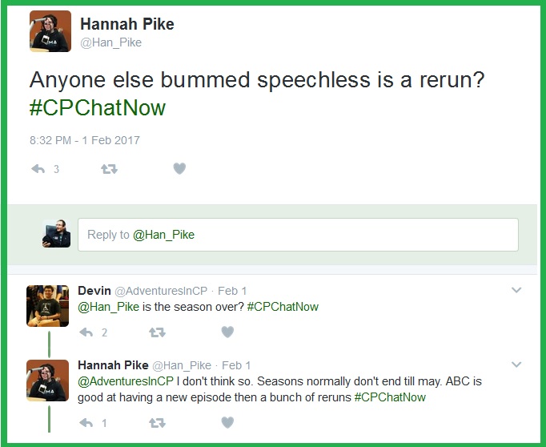Retweet the main speechless rerun tweet
Viewport: 546px width, 447px height.
pyautogui.click(x=108, y=169)
